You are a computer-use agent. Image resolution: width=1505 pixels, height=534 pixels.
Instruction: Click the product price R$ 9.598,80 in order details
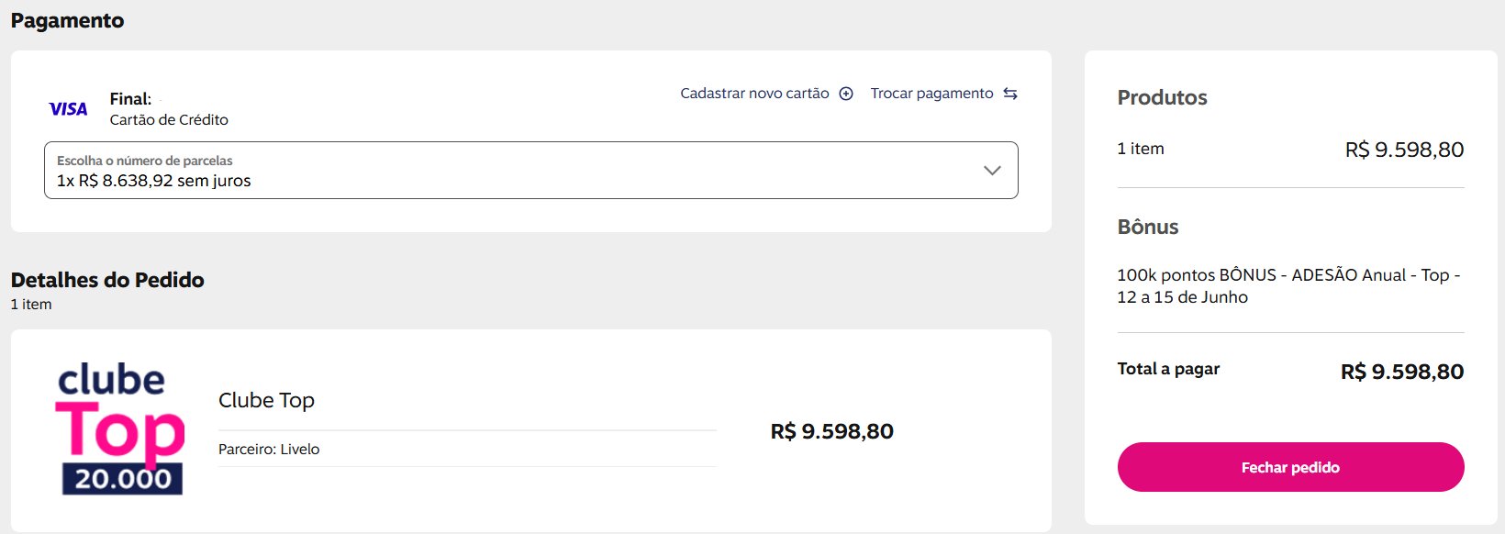click(831, 431)
